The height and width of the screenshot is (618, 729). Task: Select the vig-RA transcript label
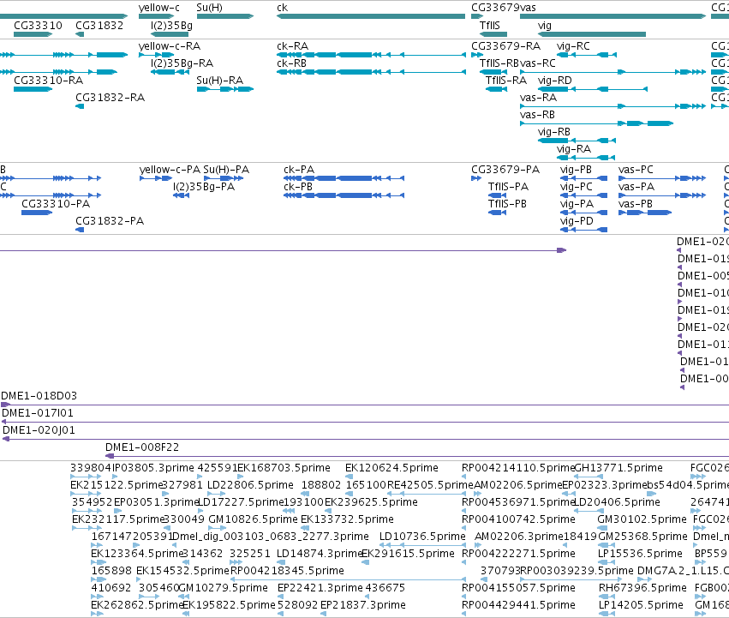(x=574, y=149)
